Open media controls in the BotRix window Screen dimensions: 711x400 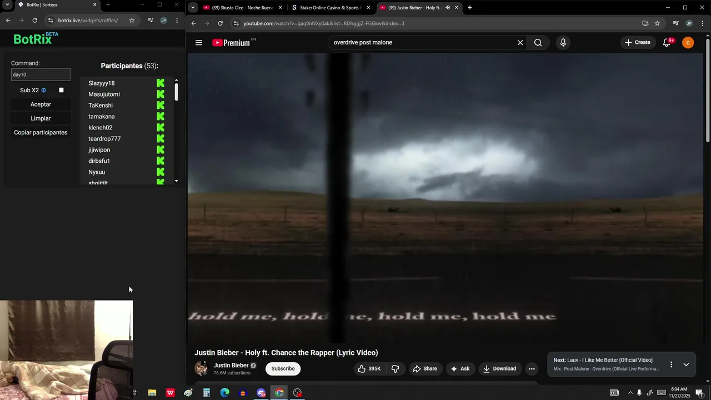[x=150, y=21]
